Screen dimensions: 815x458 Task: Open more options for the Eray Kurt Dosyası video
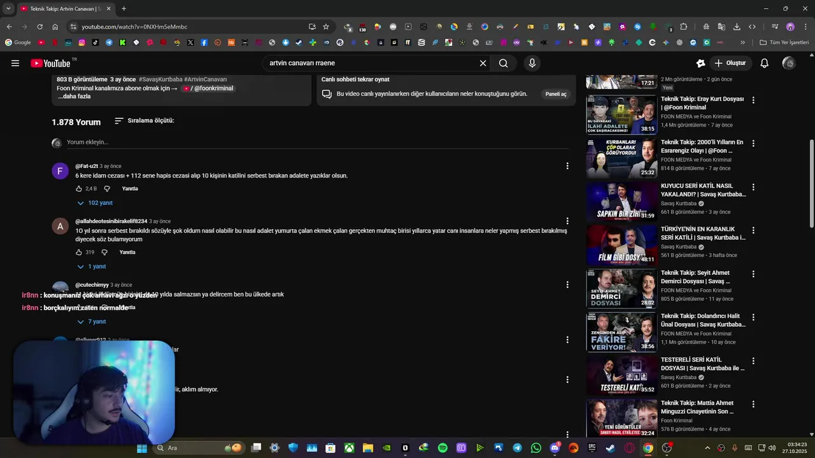coord(753,101)
